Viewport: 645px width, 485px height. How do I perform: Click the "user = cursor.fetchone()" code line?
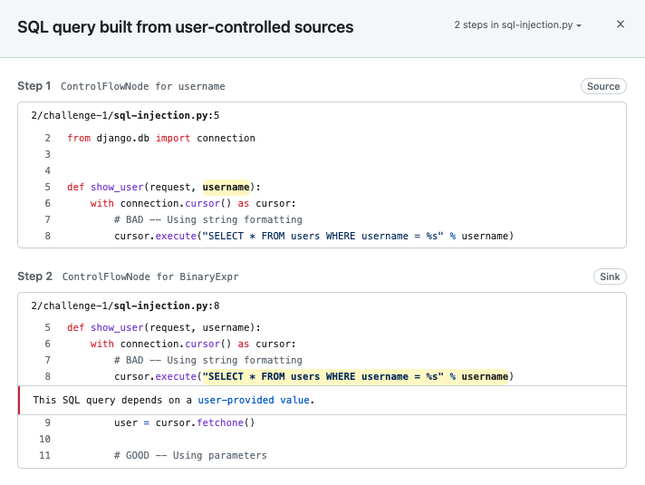pyautogui.click(x=185, y=422)
